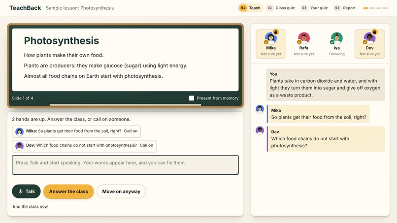Enable the Present from memory checkbox
The width and height of the screenshot is (397, 223).
[x=192, y=98]
